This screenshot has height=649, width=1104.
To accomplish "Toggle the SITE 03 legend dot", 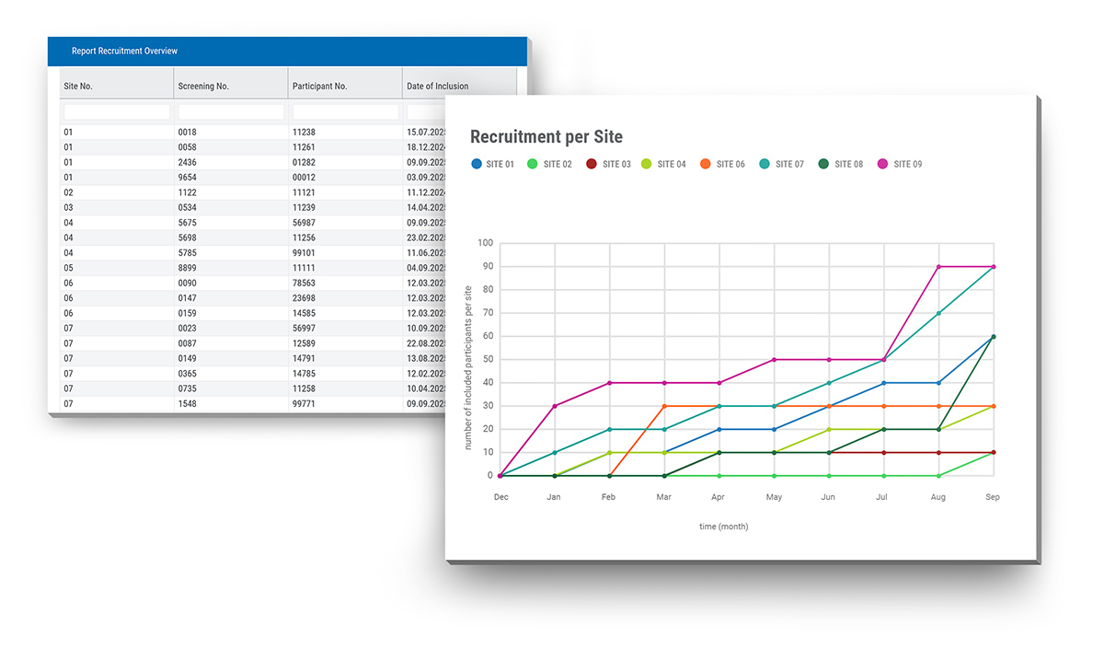I will 591,163.
